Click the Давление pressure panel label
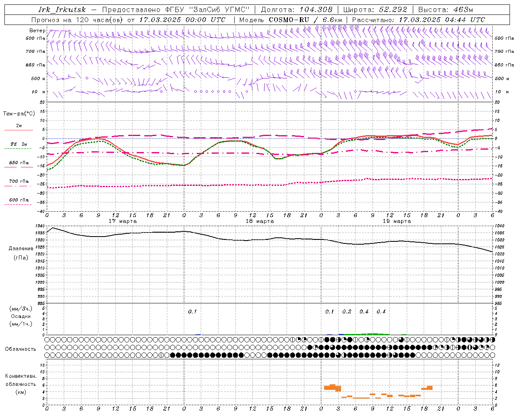Viewport: 516px width, 412px height. pos(21,249)
